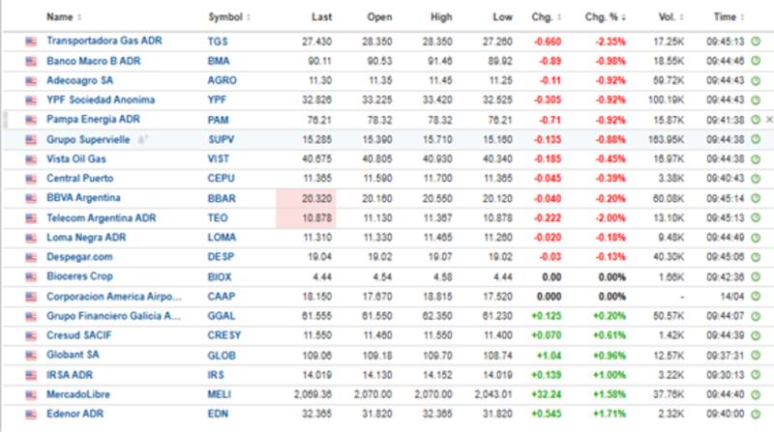Click the green clock icon for Transportadora Gas
Viewport: 774px width, 432px height.
tap(755, 42)
